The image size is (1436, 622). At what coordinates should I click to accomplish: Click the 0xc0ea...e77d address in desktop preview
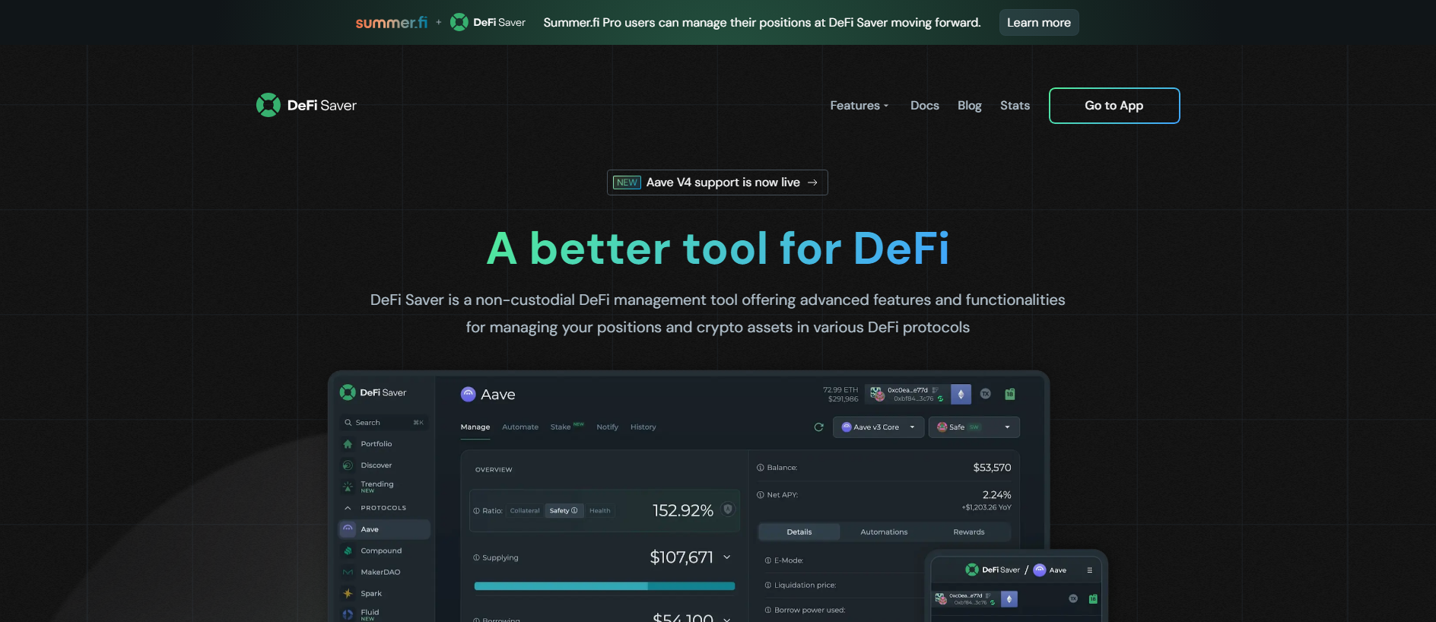[907, 390]
